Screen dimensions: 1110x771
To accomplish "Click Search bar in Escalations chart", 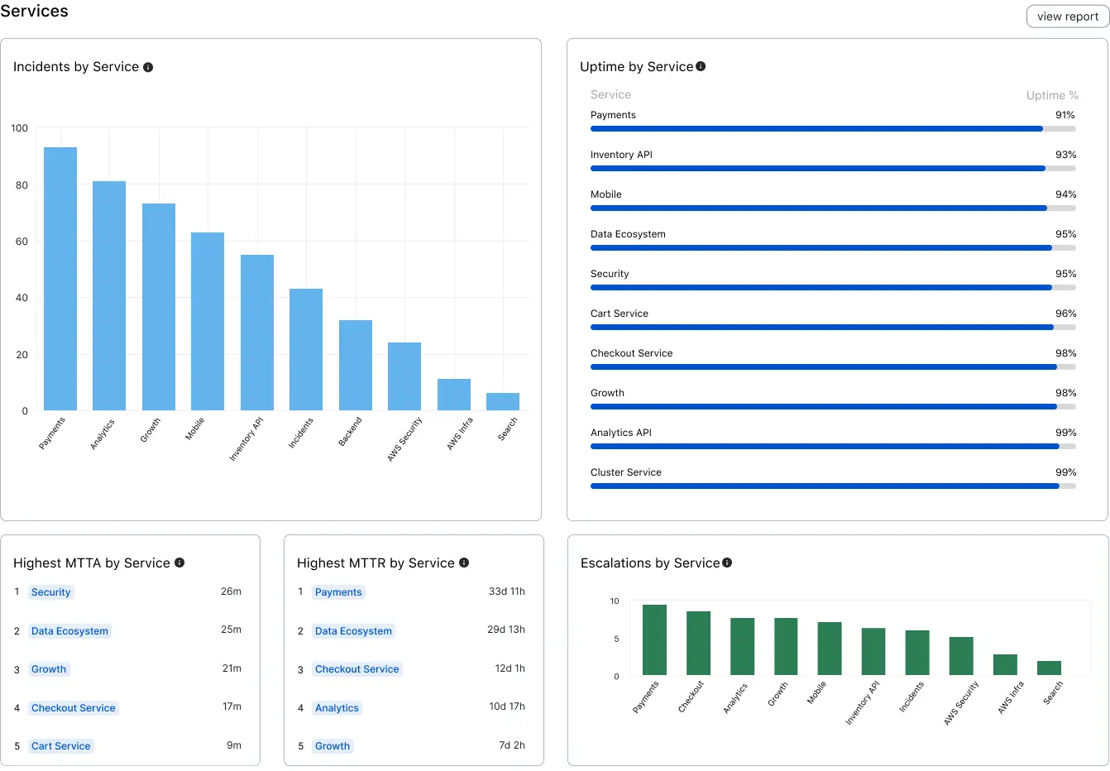I will pos(1049,668).
